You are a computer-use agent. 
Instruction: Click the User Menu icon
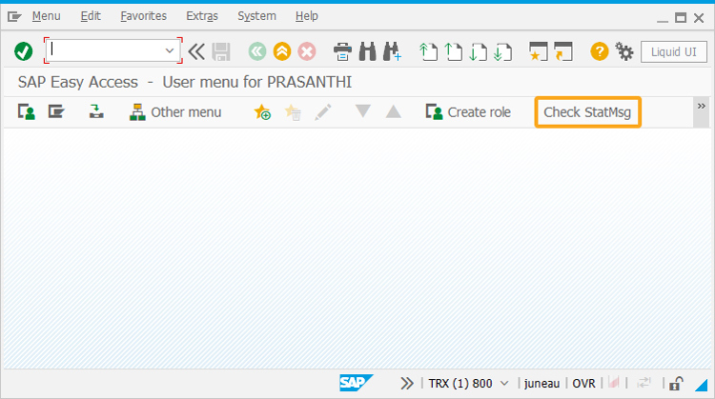[27, 111]
